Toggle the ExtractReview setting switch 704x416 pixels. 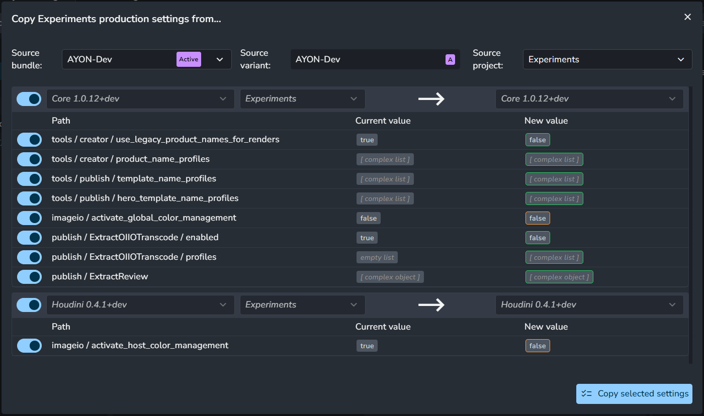pos(29,277)
